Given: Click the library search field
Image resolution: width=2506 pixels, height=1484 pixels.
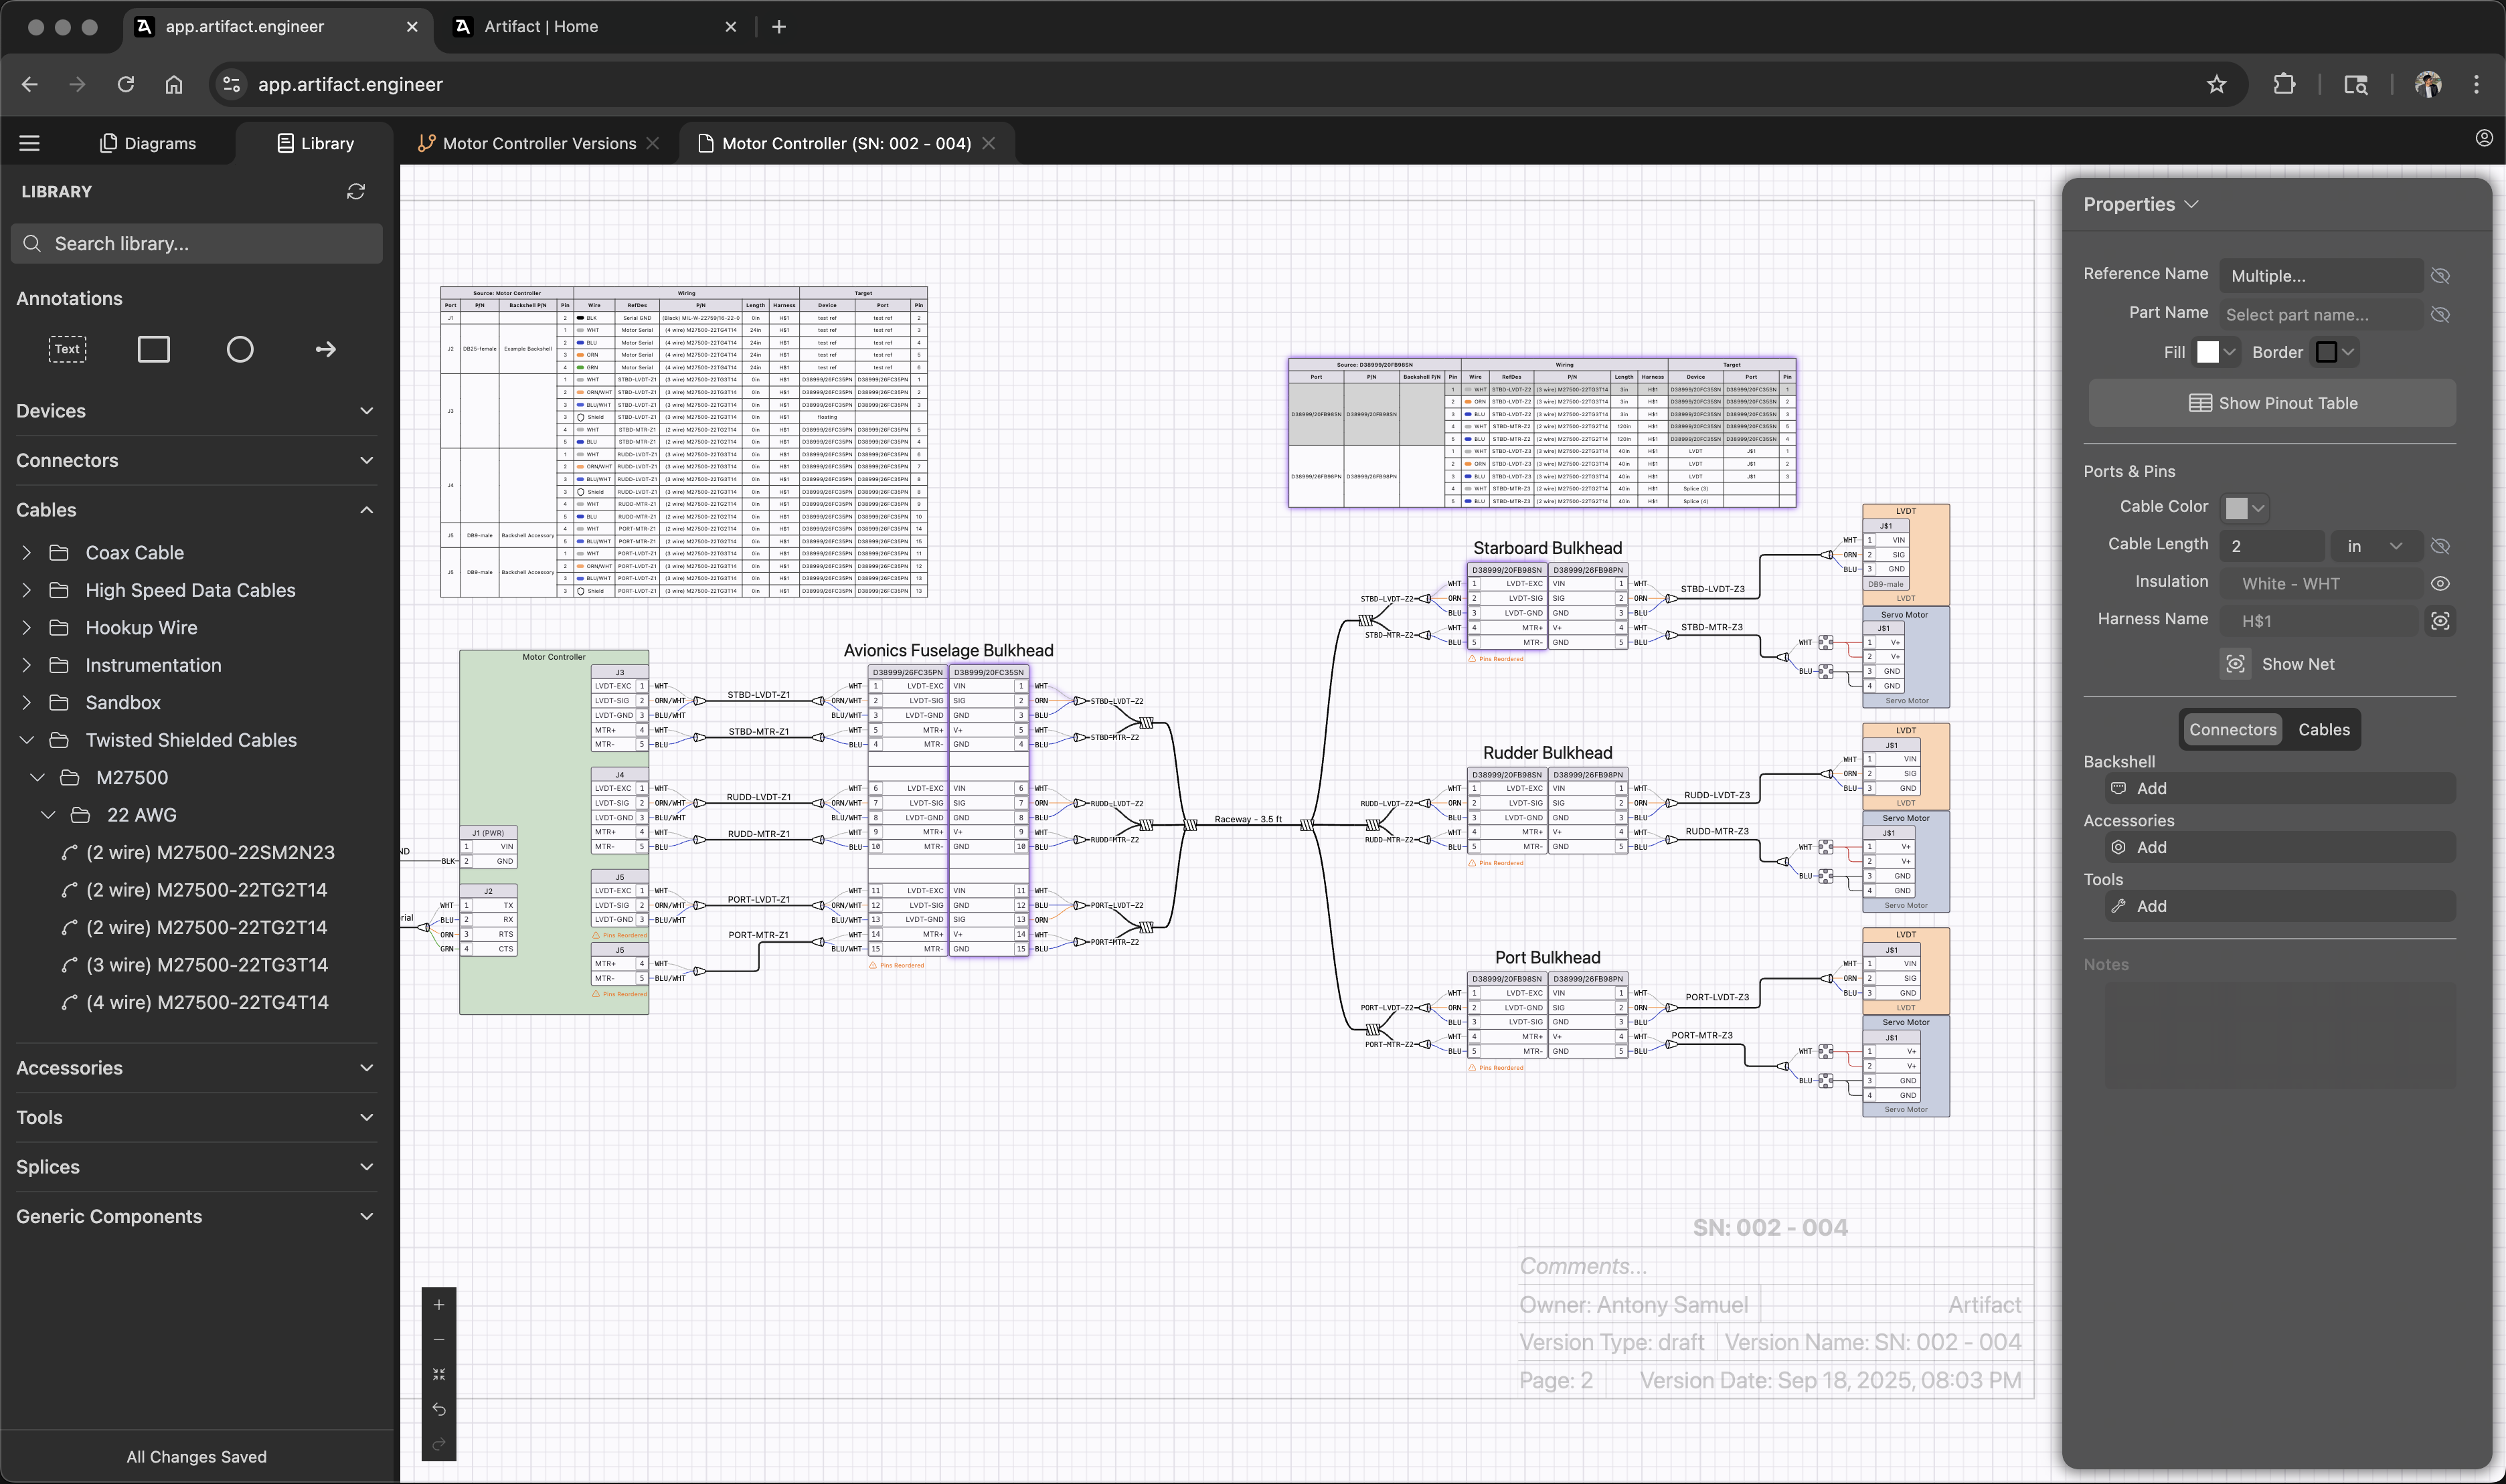Looking at the screenshot, I should tap(196, 243).
